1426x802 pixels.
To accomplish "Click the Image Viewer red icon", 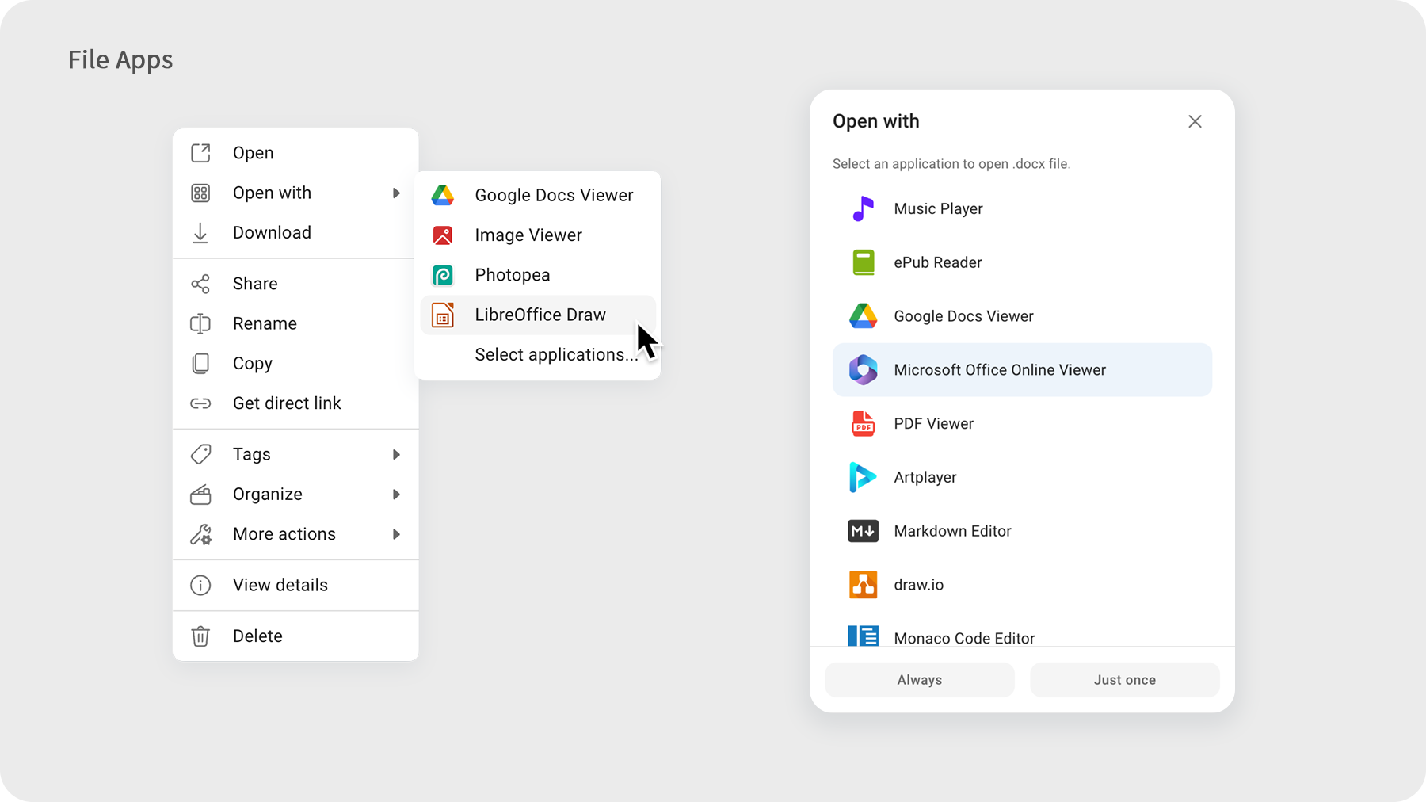I will 443,235.
